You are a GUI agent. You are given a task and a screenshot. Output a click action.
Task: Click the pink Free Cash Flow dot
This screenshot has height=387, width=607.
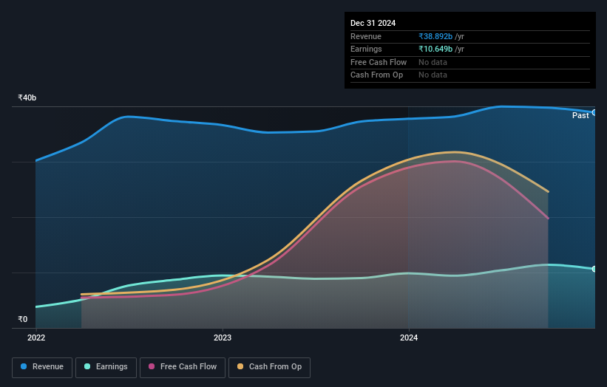point(152,366)
